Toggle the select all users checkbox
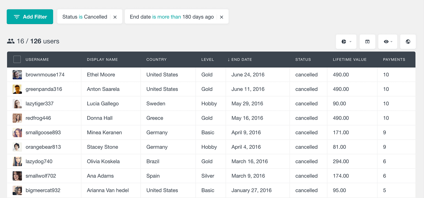The image size is (424, 198). pyautogui.click(x=17, y=59)
